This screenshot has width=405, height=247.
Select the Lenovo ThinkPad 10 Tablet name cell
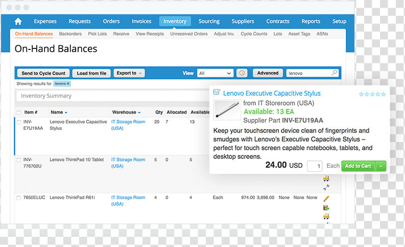[77, 160]
